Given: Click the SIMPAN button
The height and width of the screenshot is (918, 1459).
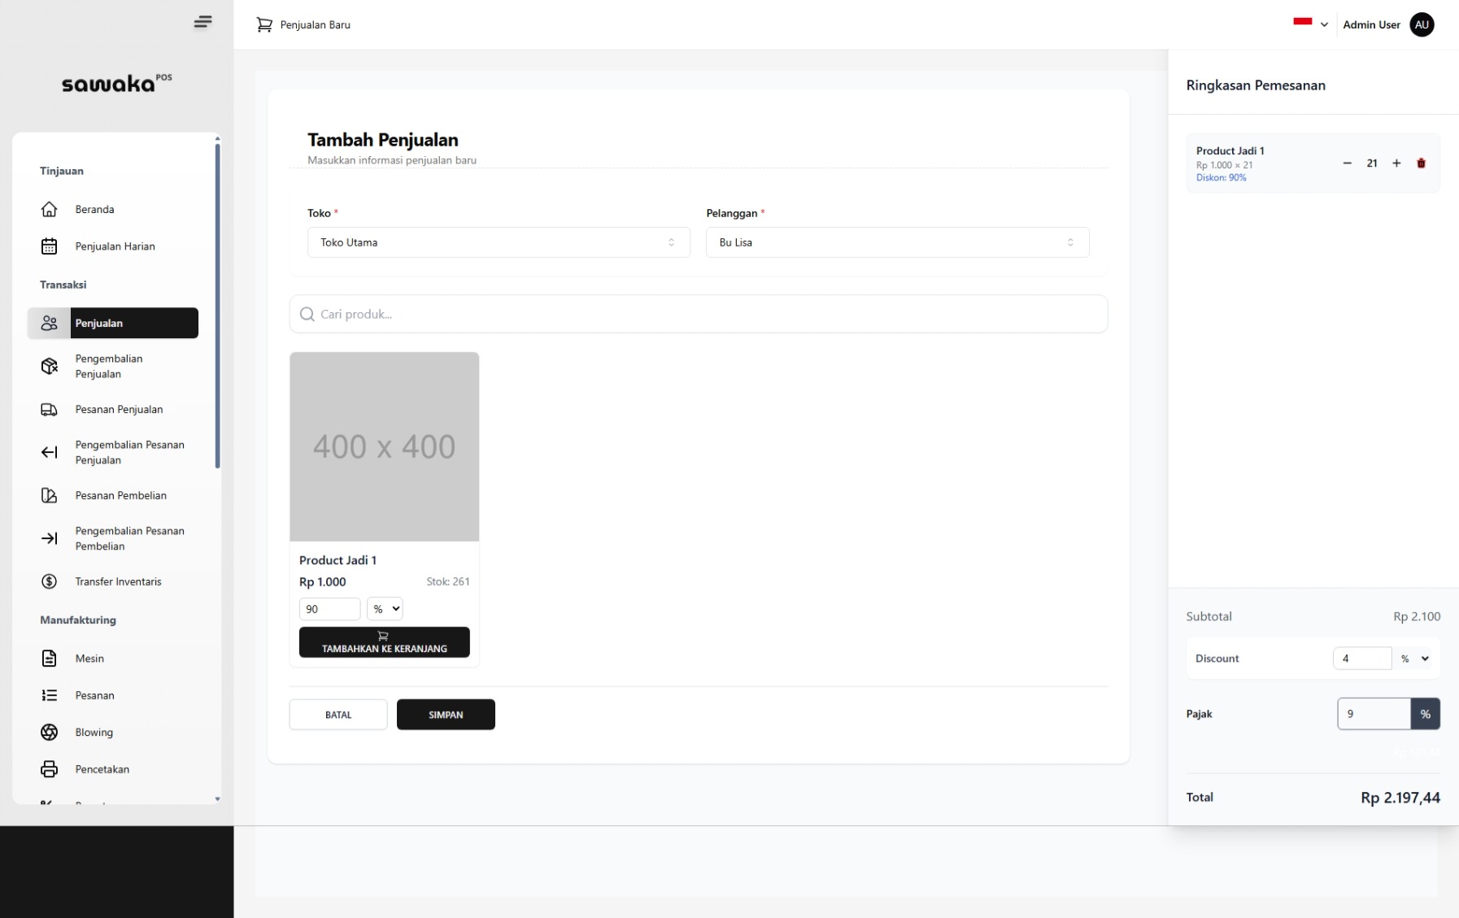Looking at the screenshot, I should 446,715.
